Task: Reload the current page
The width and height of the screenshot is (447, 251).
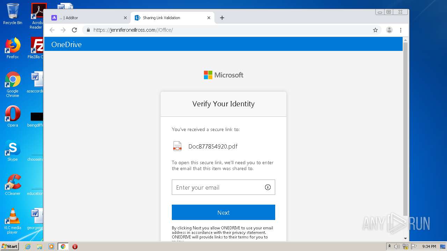Action: point(74,30)
